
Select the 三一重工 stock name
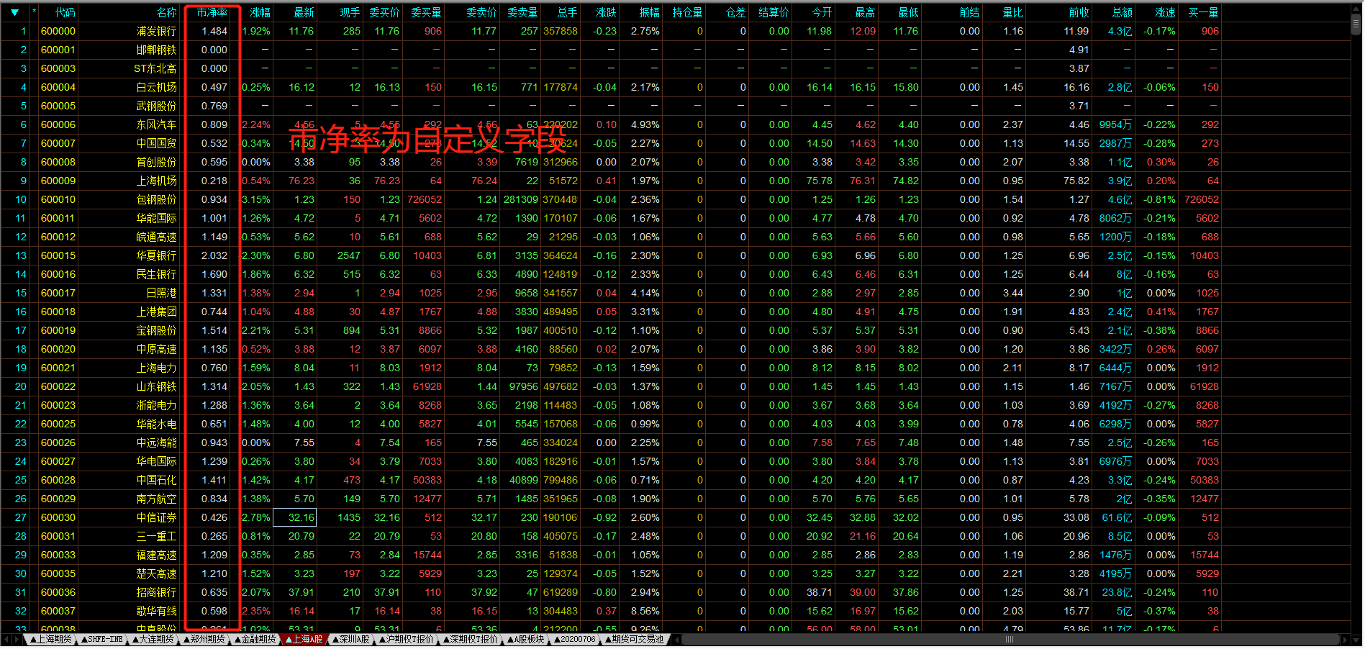pos(156,536)
